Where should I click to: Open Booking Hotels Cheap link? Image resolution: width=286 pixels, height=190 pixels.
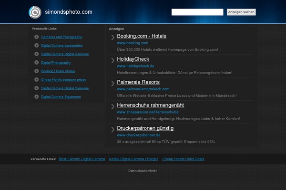click(x=58, y=71)
